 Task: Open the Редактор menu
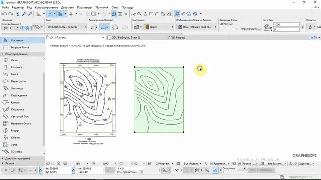18,7
